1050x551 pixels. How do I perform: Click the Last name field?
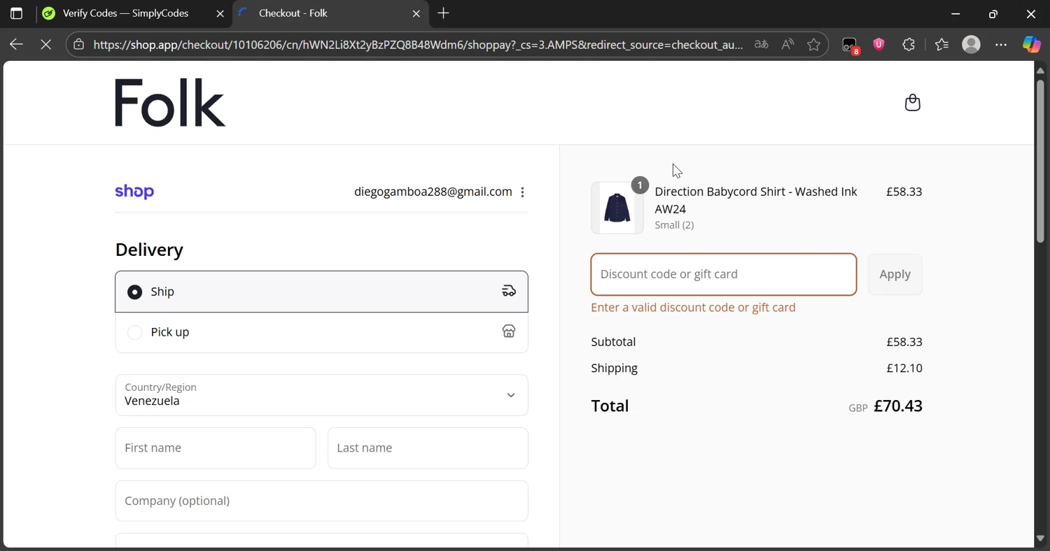[428, 448]
